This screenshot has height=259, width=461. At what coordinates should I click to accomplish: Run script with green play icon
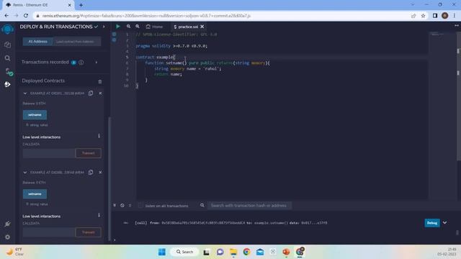coord(118,27)
